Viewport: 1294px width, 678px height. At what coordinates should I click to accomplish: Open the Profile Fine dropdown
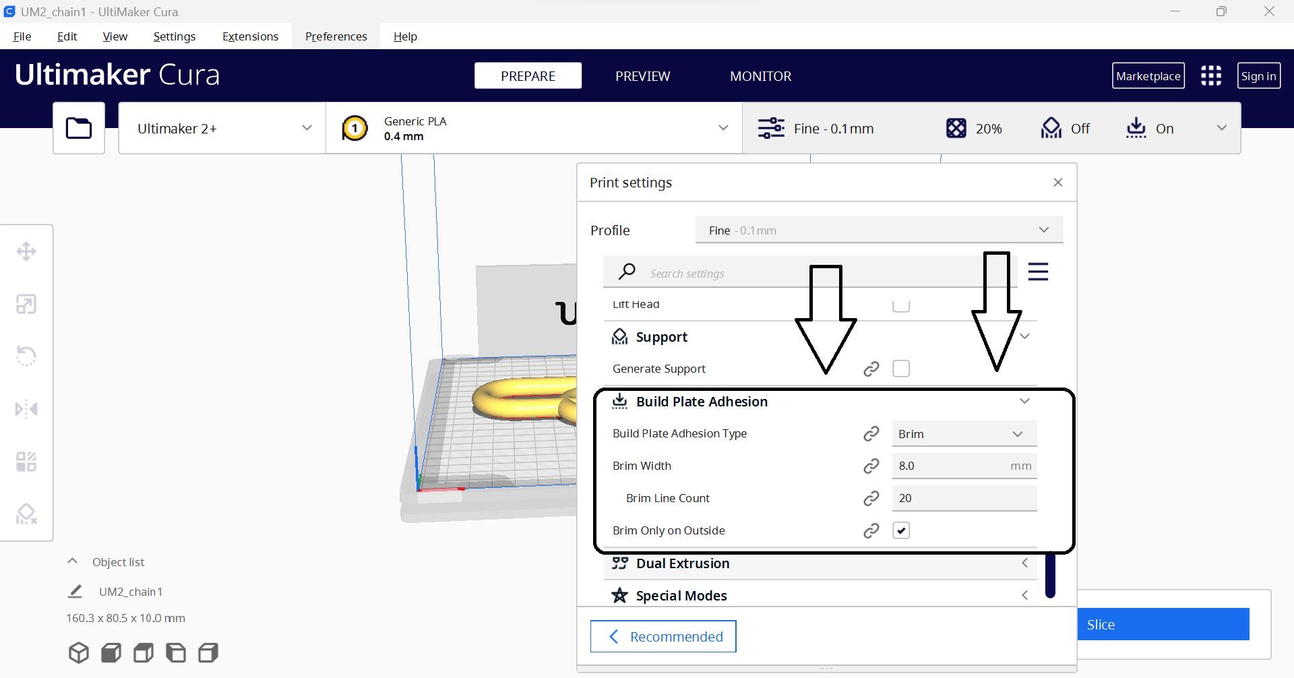point(879,230)
